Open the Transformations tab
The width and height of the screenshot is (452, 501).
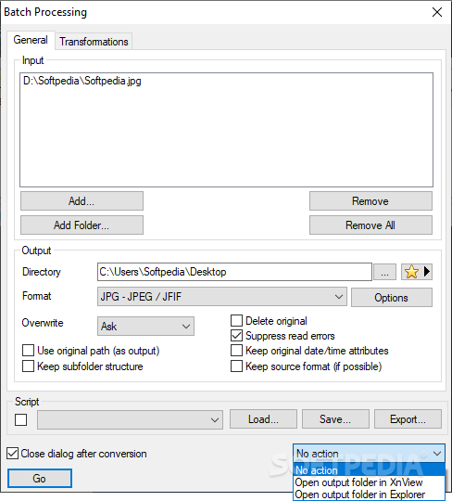[x=94, y=42]
